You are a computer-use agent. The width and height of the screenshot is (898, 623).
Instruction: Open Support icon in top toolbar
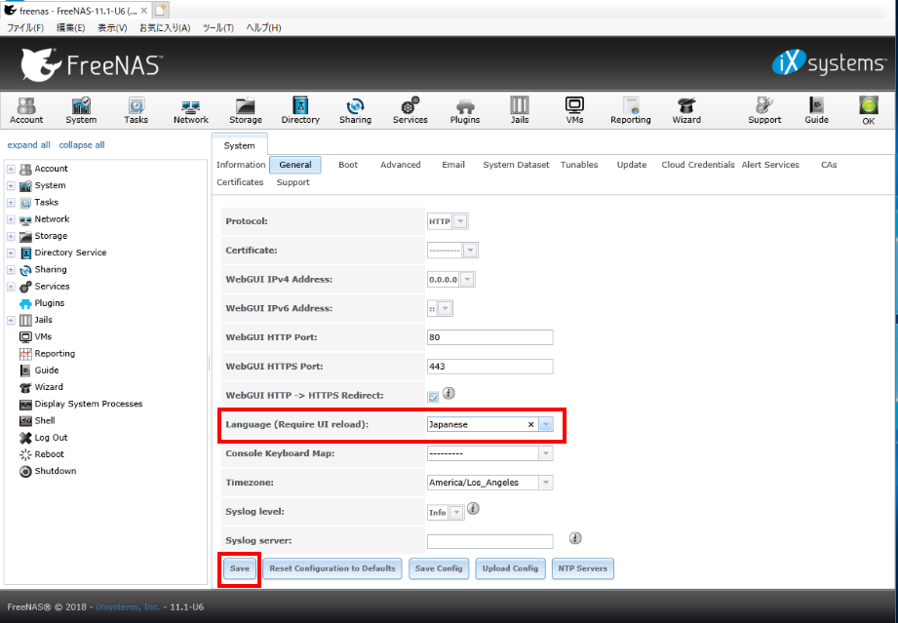764,110
